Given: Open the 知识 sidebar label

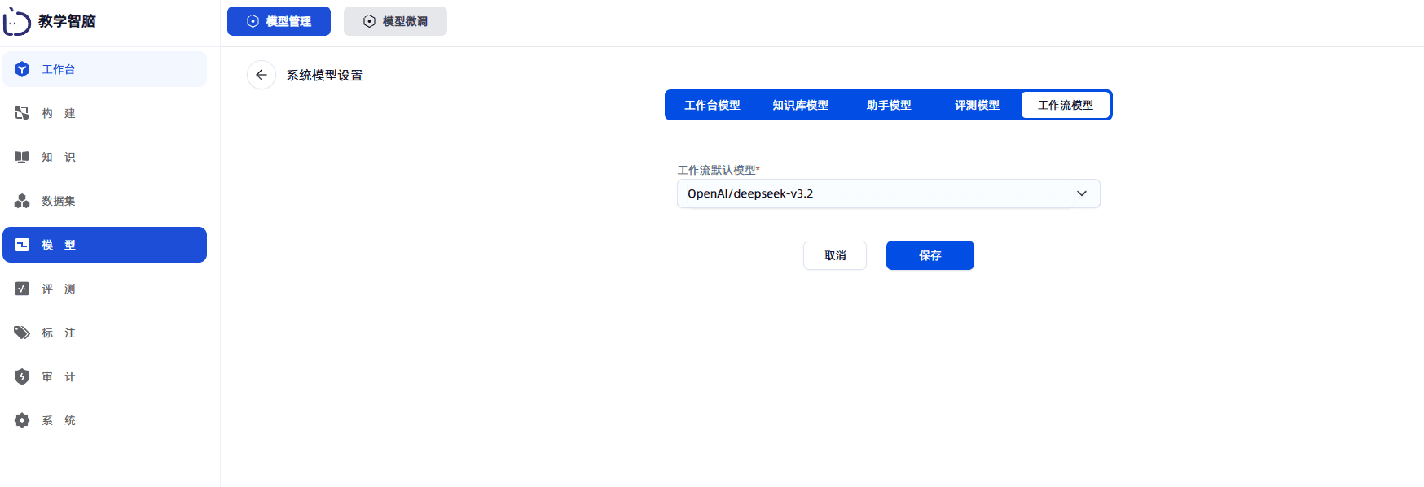Looking at the screenshot, I should [59, 157].
